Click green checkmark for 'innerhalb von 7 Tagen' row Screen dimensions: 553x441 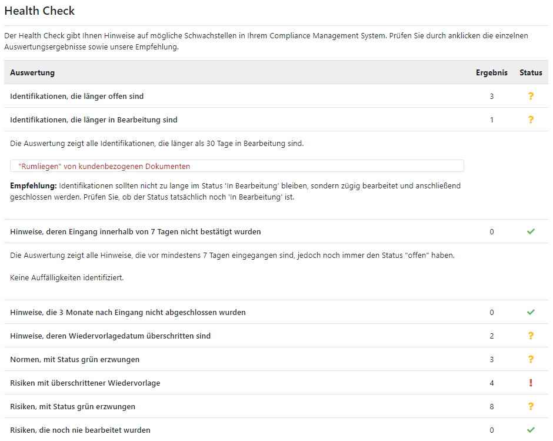[531, 231]
